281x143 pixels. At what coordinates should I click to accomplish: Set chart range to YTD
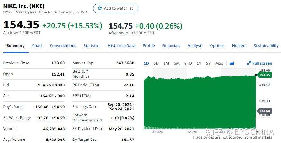188,63
